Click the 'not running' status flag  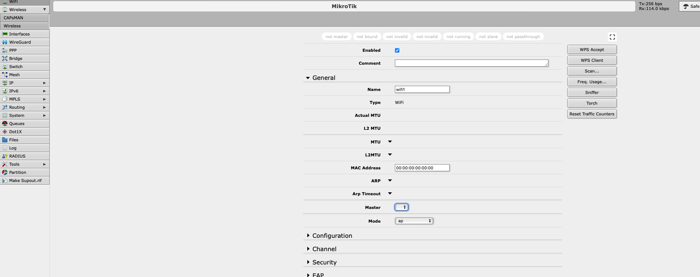(x=458, y=37)
